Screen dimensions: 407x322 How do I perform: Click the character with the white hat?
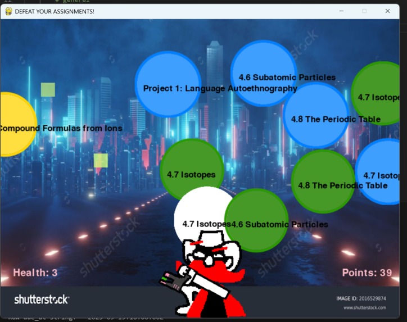coord(202,274)
